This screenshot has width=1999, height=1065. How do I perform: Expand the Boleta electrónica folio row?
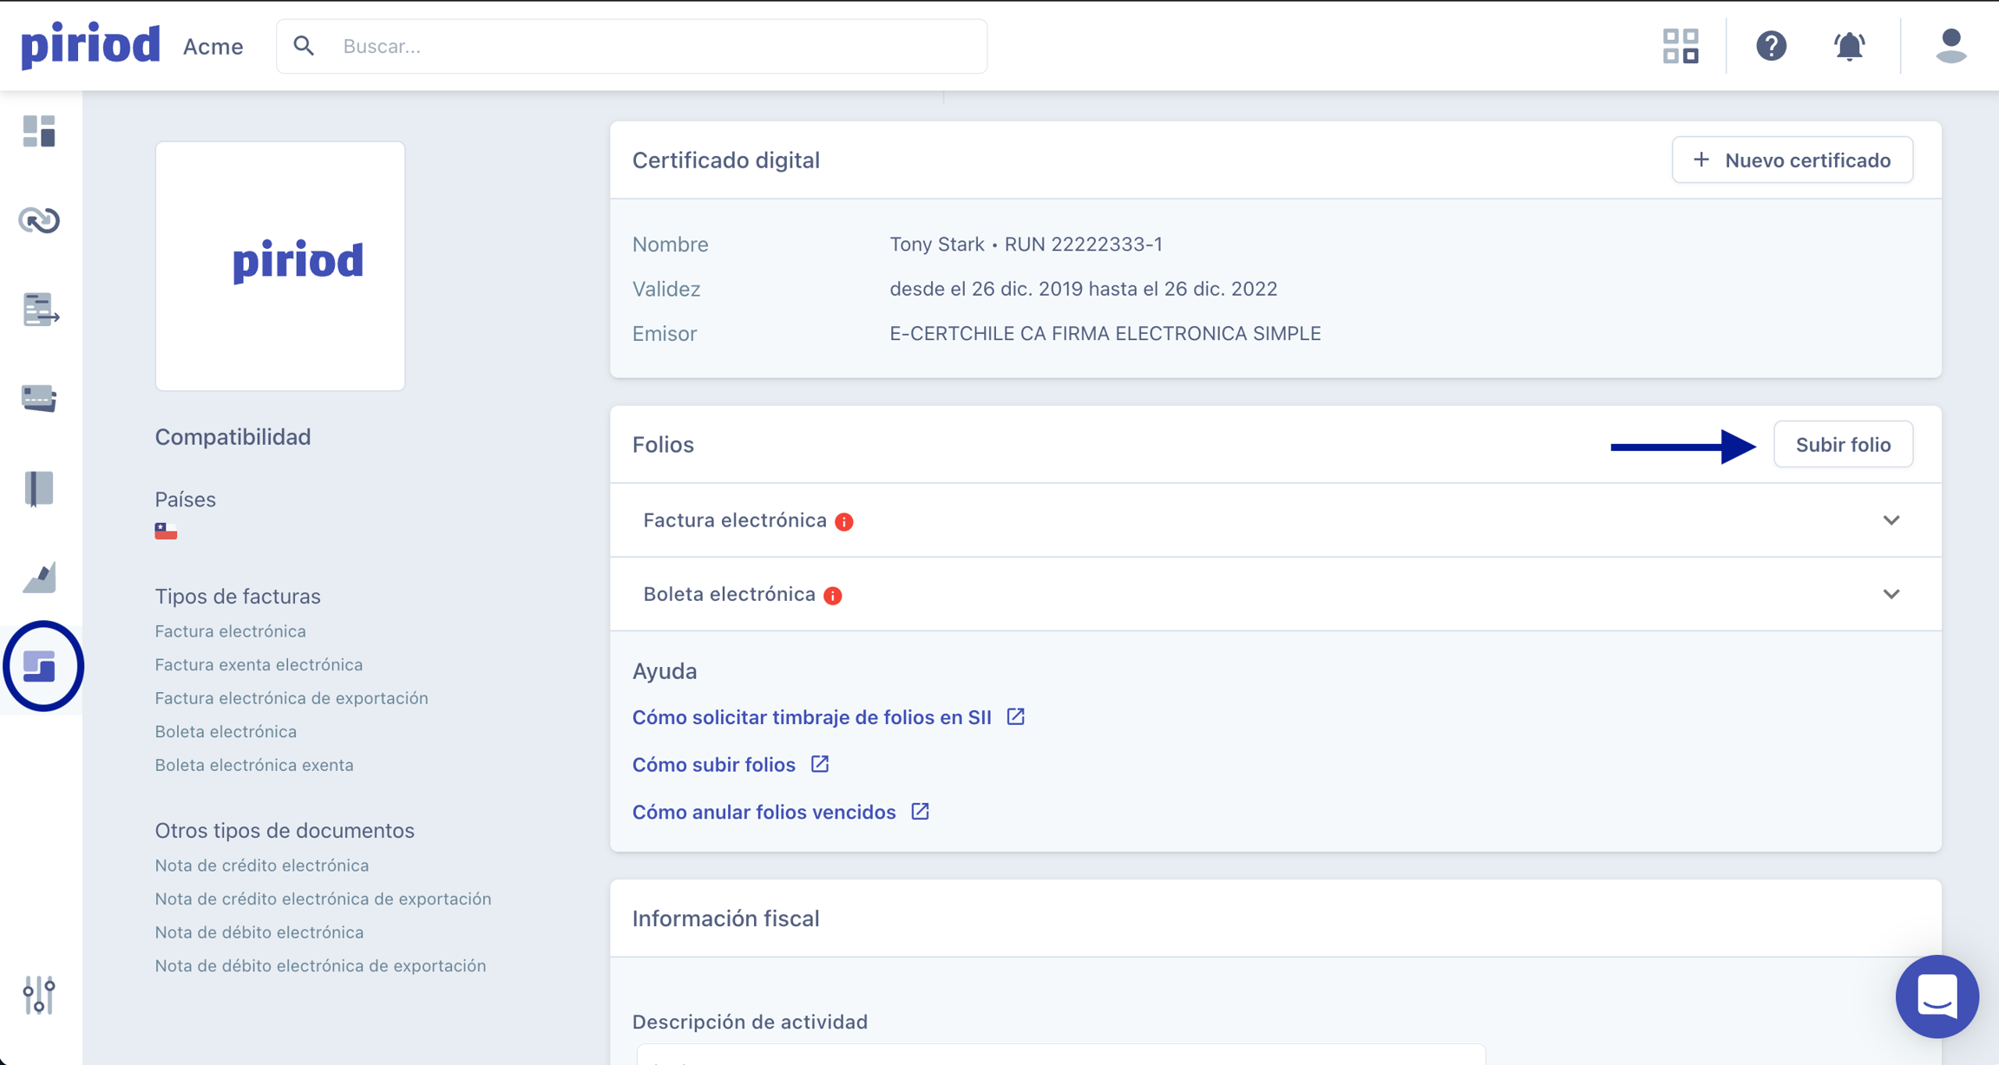[1891, 594]
